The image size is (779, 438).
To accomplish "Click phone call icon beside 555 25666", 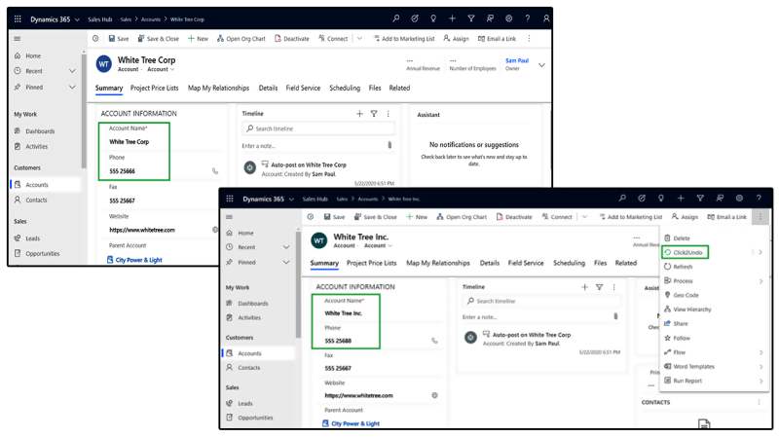I will pos(215,171).
